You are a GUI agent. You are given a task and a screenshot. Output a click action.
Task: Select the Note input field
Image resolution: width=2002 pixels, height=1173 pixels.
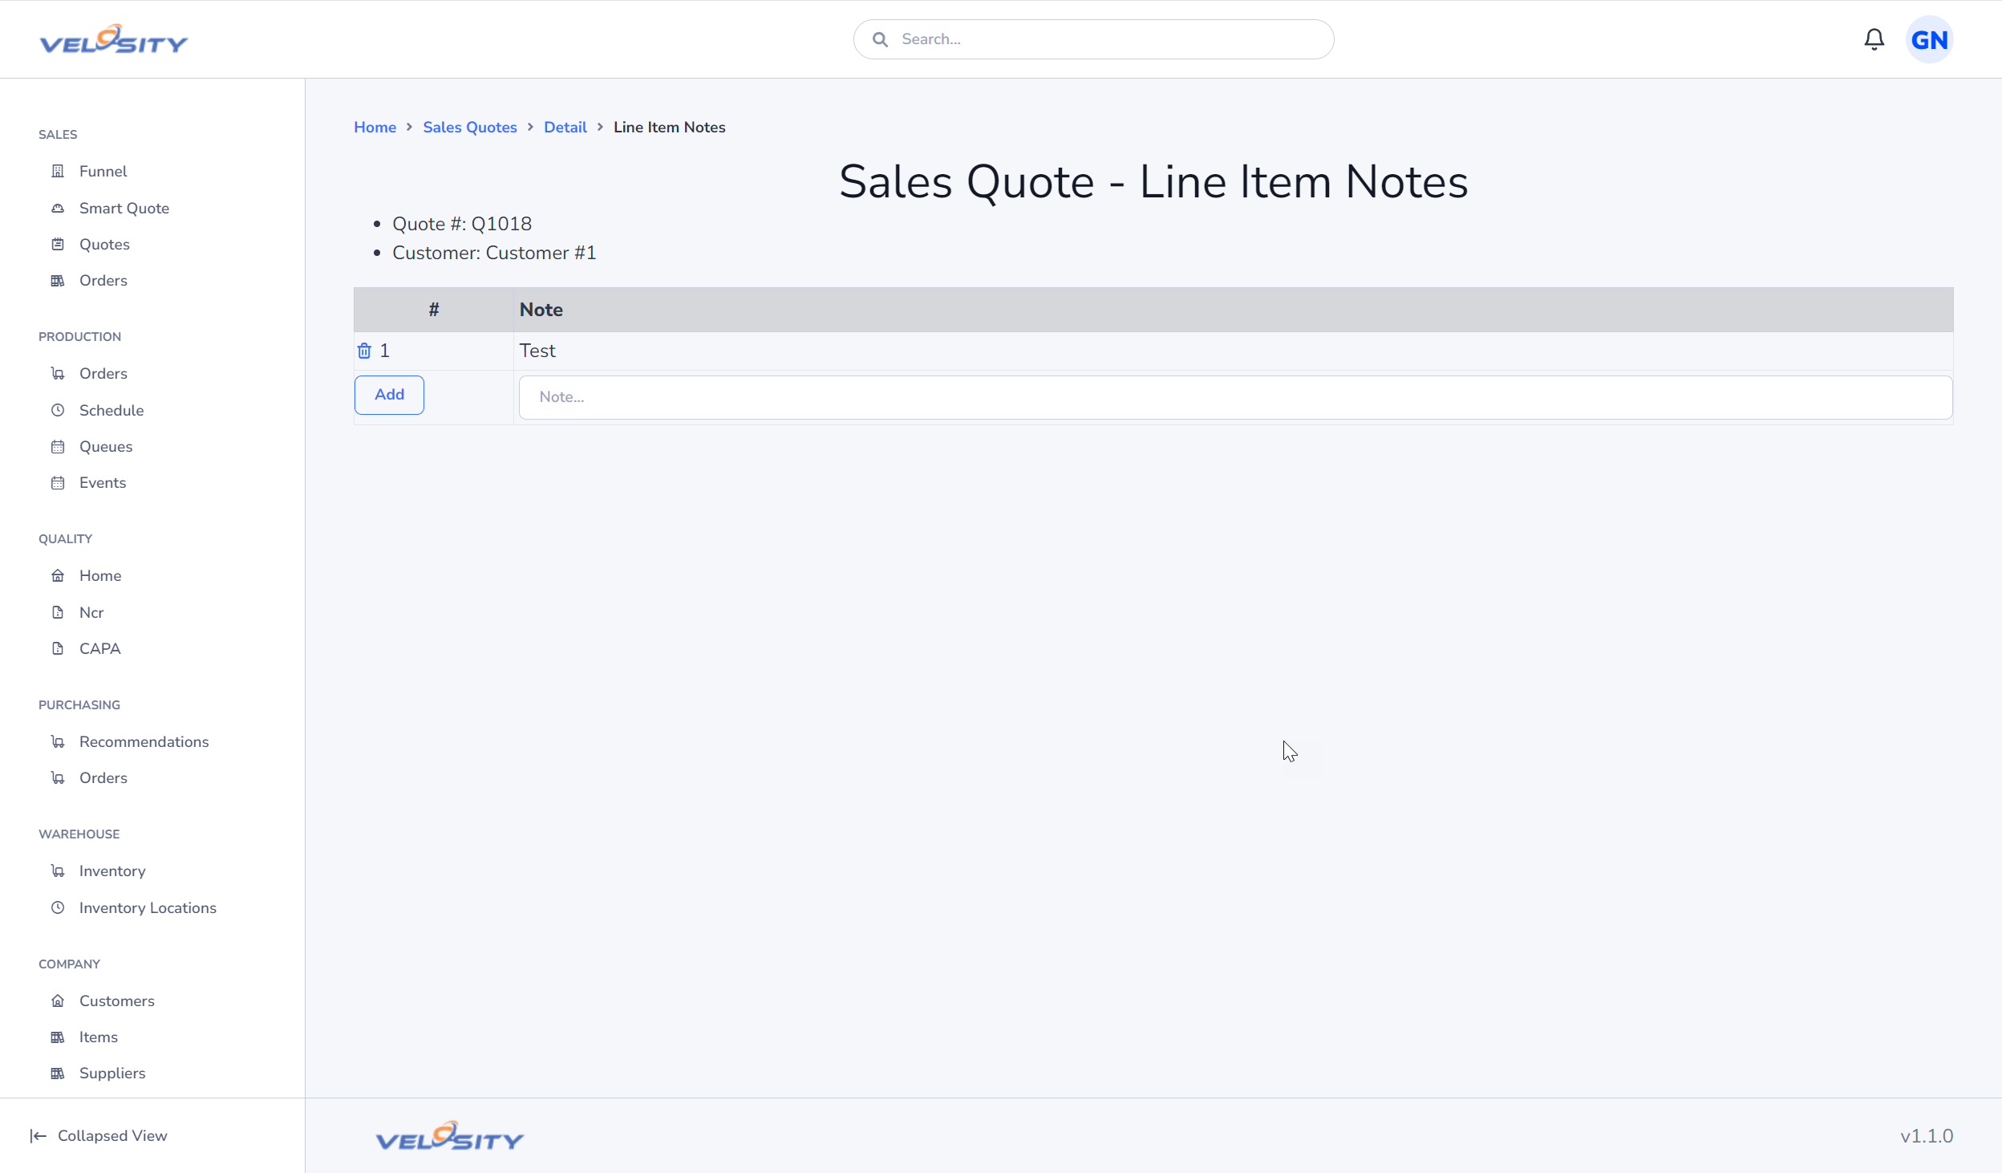(x=1234, y=396)
